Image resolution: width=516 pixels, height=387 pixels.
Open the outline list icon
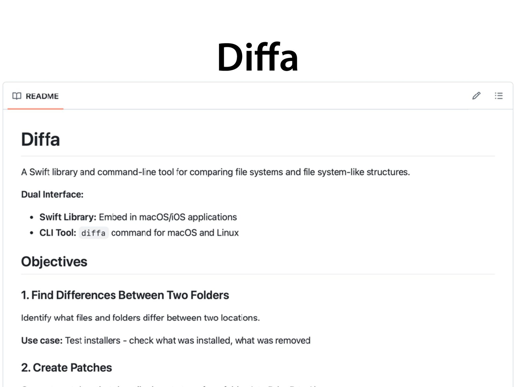(x=499, y=96)
